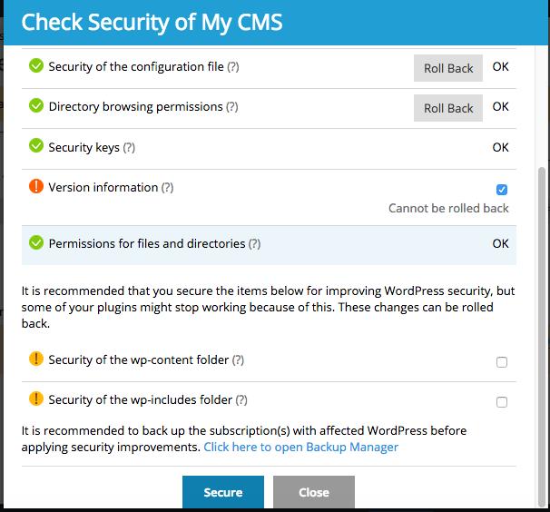Open help (?) for Security keys
Screen dimensions: 550x512
point(129,147)
